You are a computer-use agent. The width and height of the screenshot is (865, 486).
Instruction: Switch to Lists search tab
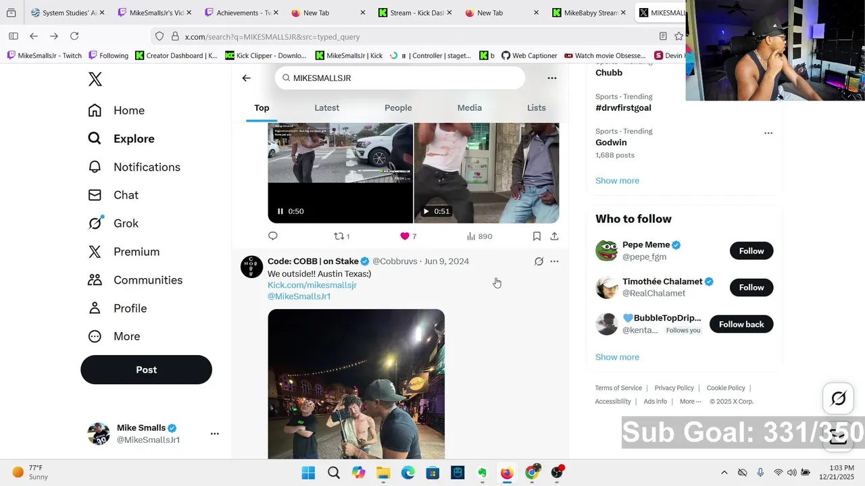point(536,108)
